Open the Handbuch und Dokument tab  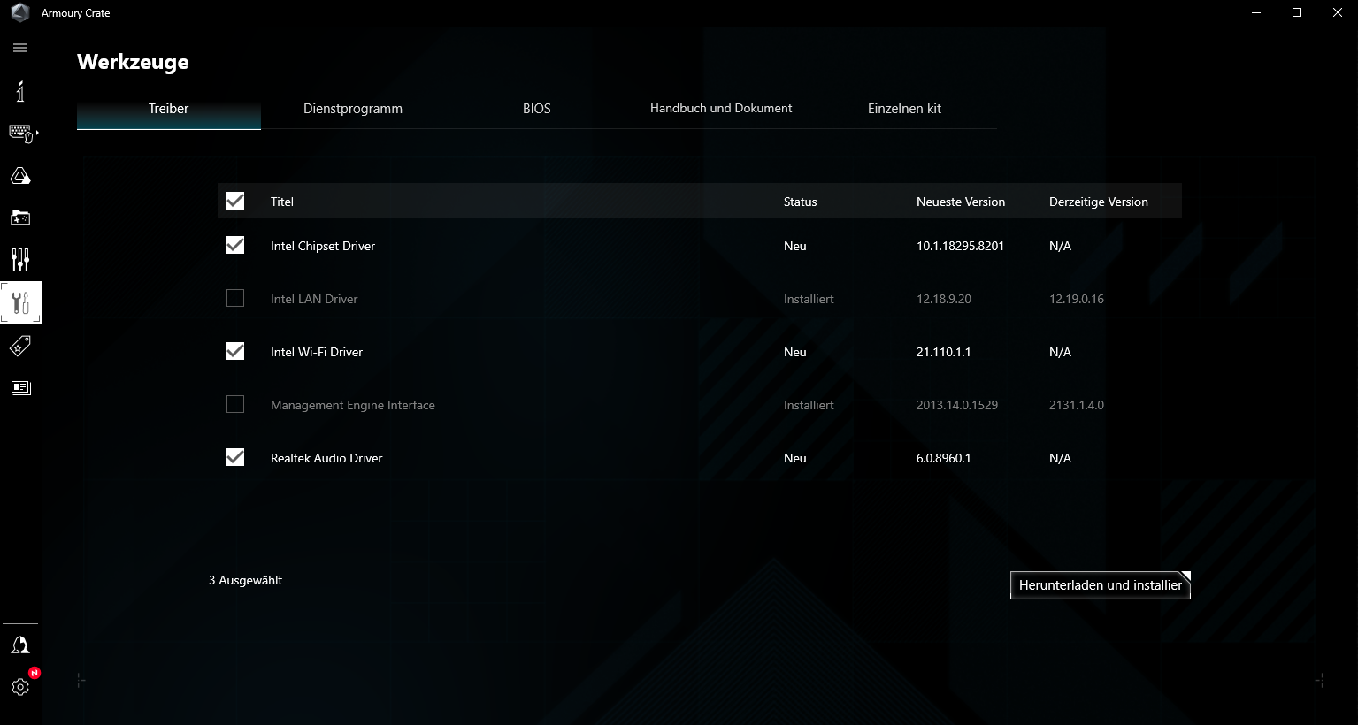[721, 109]
